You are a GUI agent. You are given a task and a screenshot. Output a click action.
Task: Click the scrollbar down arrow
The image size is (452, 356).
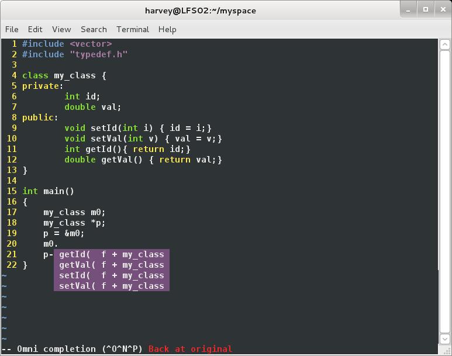(444, 339)
